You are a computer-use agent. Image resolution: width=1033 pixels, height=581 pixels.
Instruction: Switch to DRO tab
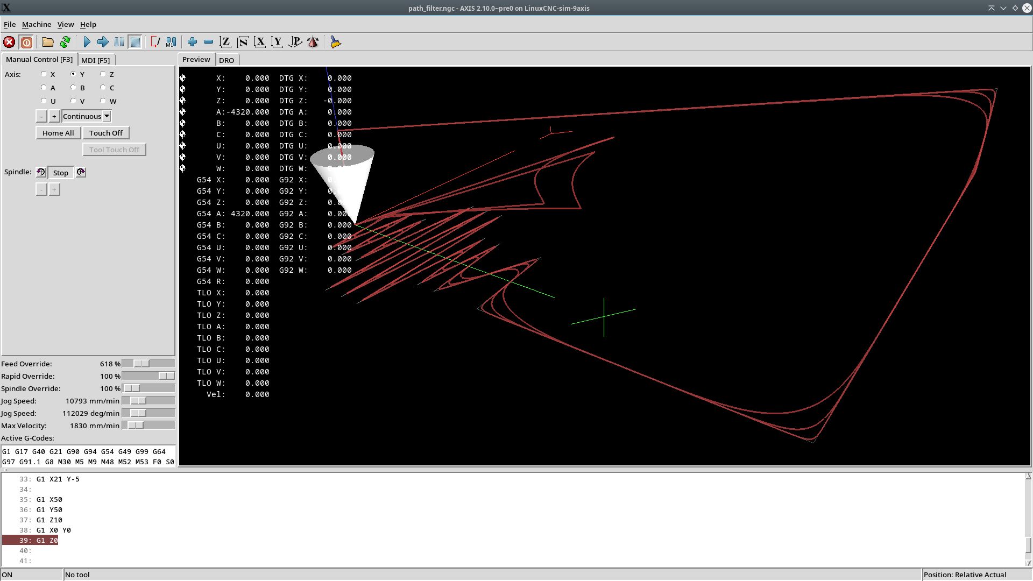point(227,60)
